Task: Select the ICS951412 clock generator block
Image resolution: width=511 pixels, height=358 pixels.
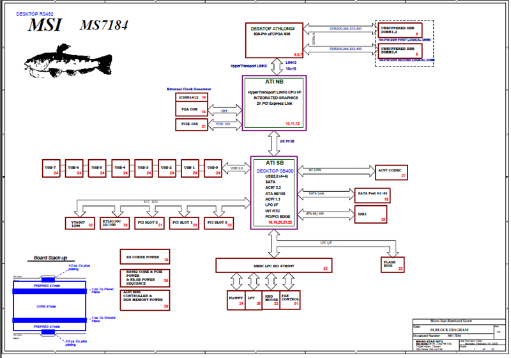Action: (191, 97)
